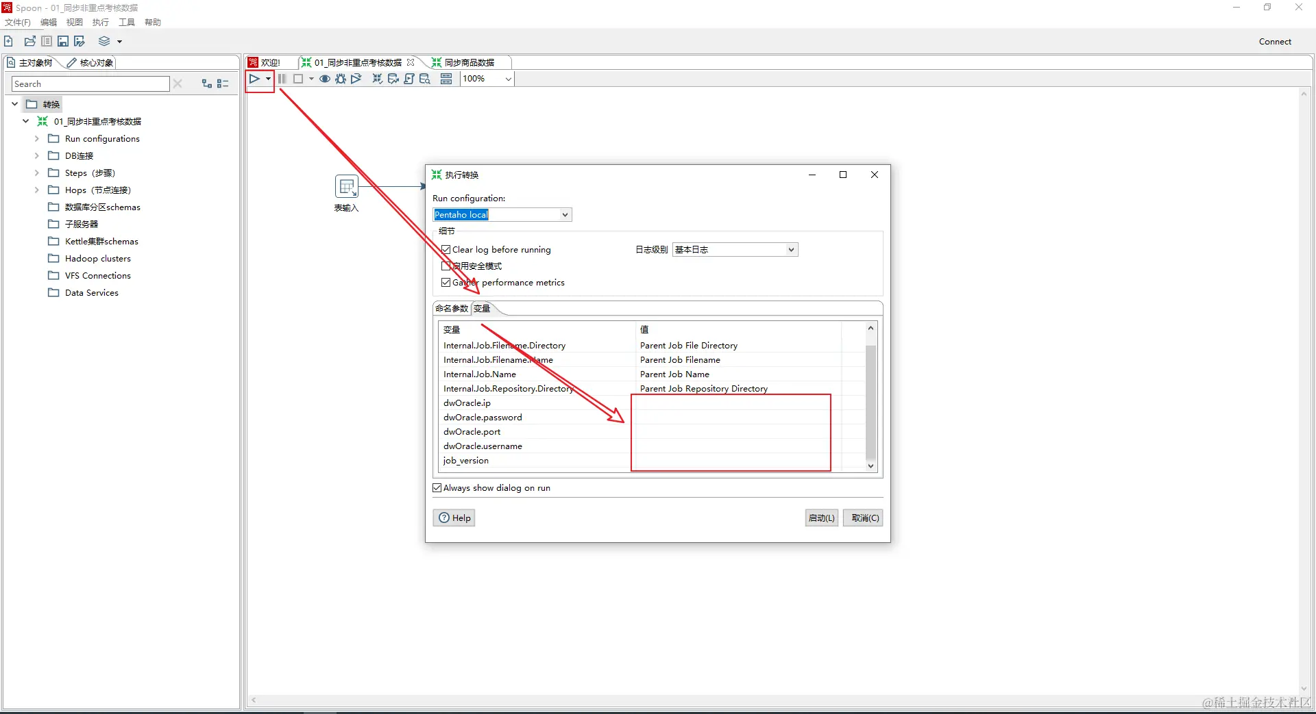Switch to the 核心对象 tab
This screenshot has width=1316, height=714.
[x=90, y=62]
